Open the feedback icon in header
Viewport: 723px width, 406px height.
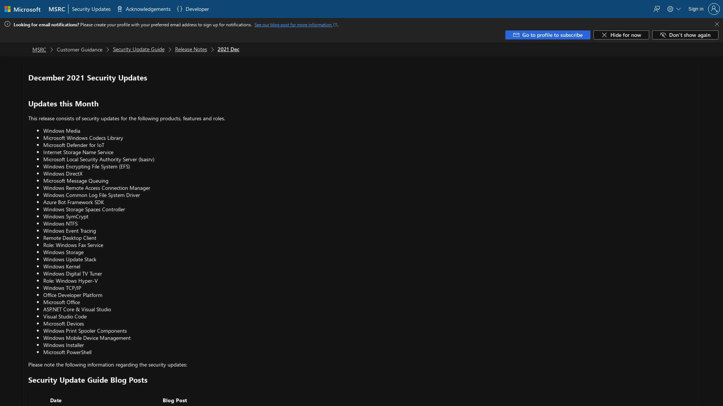click(657, 9)
